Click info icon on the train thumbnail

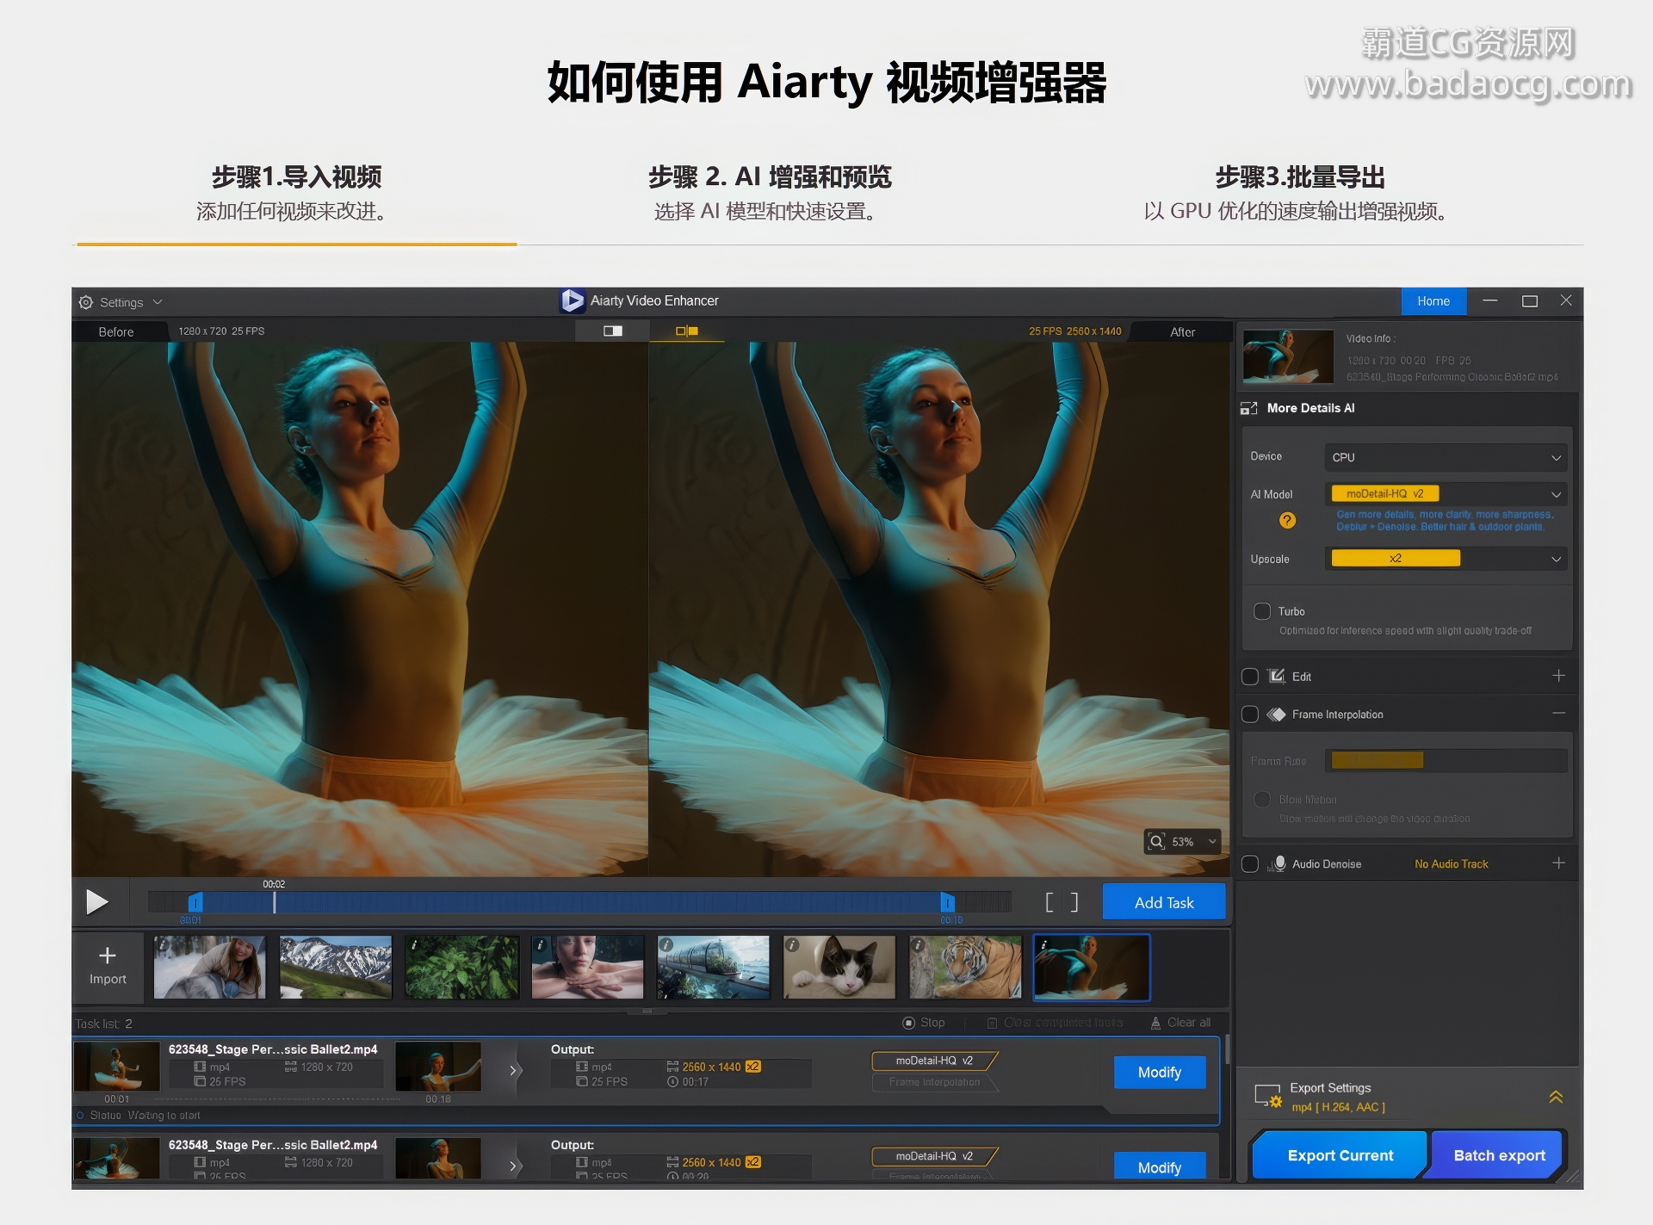pyautogui.click(x=666, y=945)
